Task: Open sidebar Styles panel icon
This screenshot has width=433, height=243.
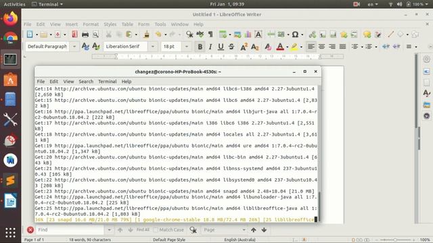Action: [427, 93]
